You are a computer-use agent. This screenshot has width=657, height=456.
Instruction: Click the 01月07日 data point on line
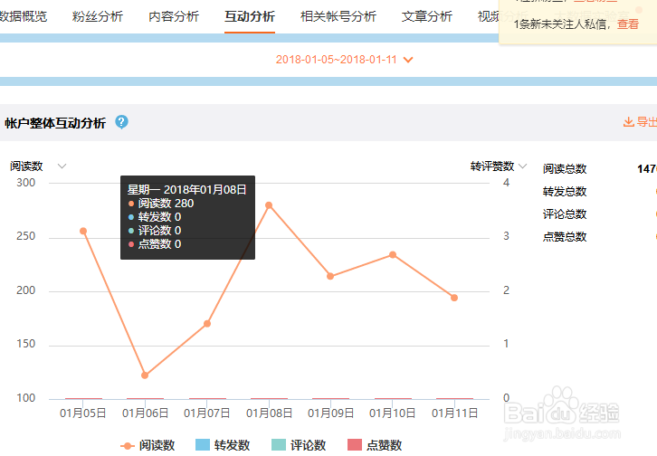207,324
